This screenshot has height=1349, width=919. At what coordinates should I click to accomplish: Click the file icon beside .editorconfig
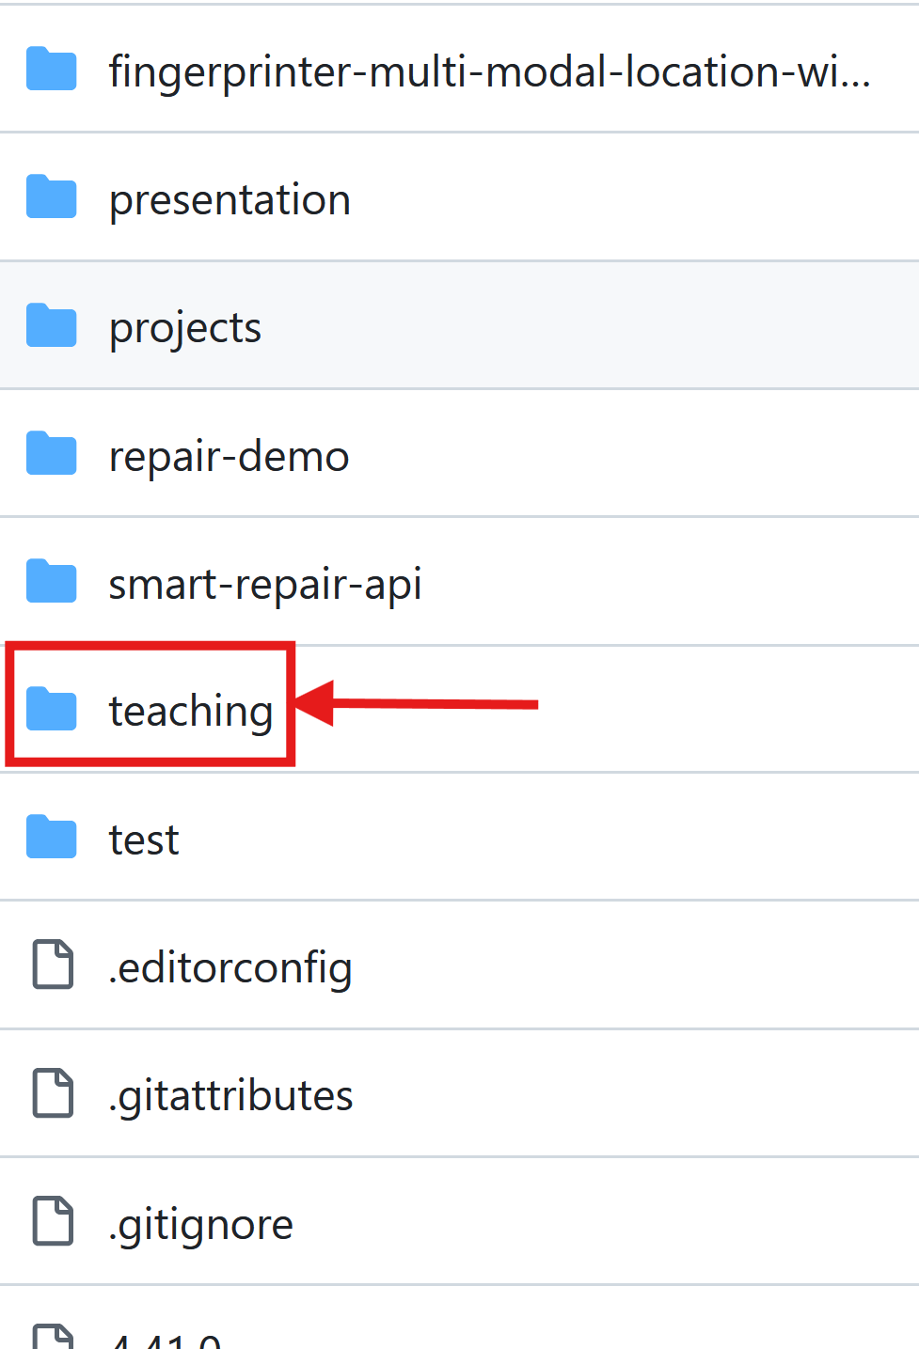coord(53,965)
